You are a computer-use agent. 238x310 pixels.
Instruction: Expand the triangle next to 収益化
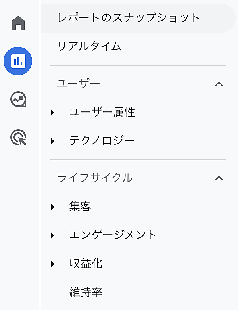pos(52,264)
